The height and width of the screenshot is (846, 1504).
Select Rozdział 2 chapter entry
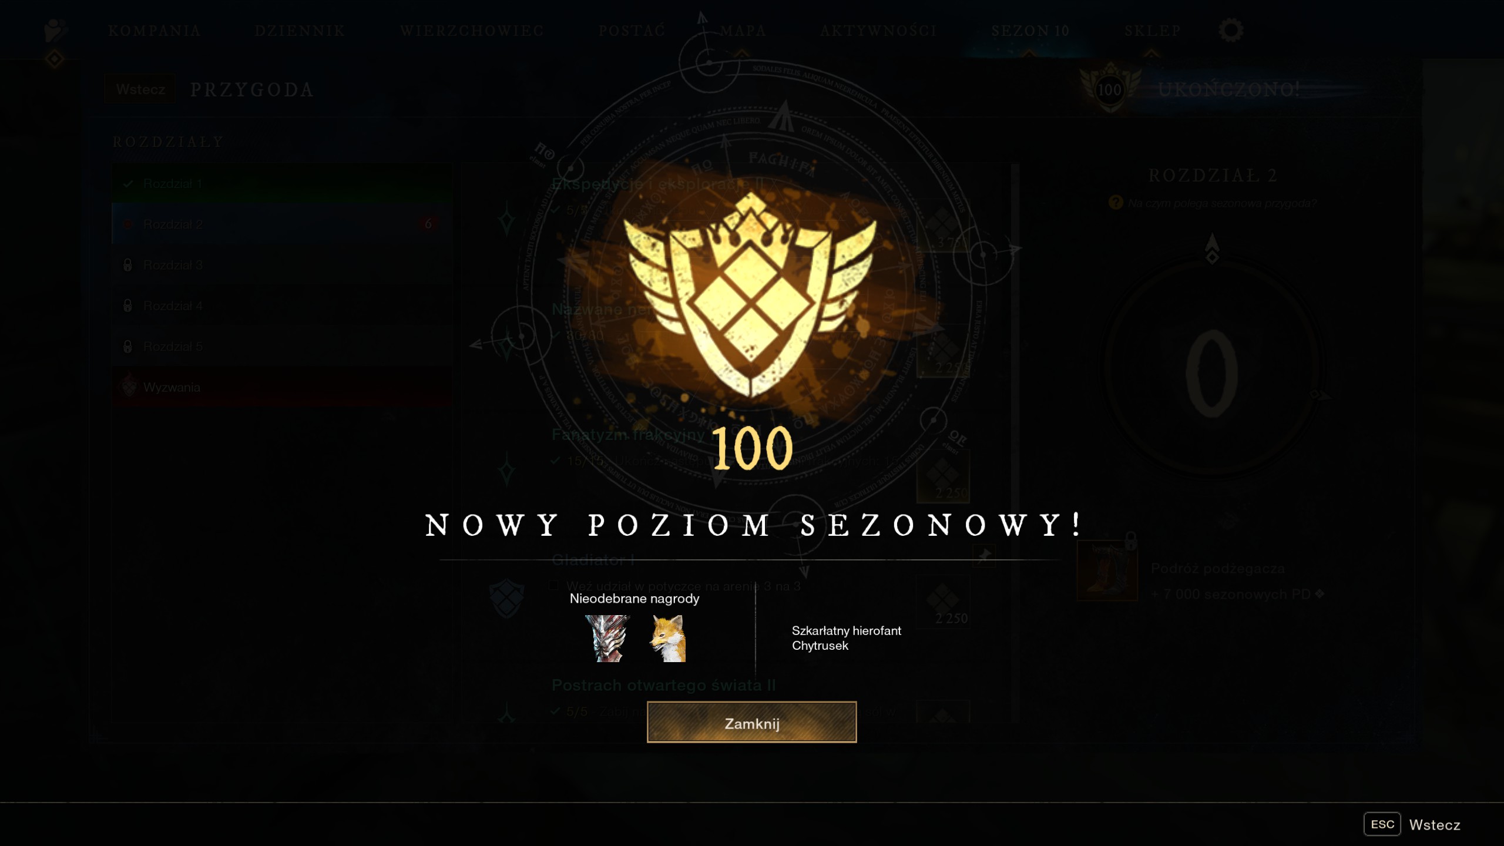[282, 224]
